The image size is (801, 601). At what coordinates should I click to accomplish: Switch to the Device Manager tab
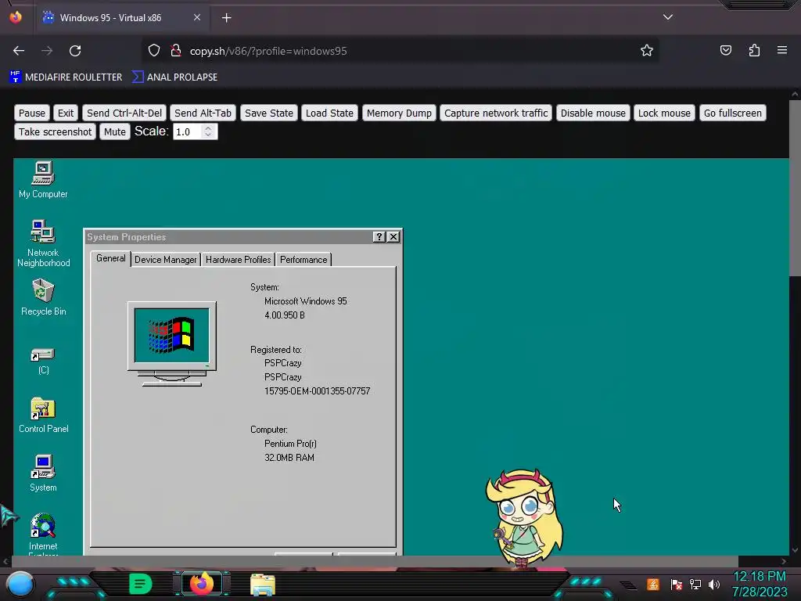pyautogui.click(x=166, y=260)
